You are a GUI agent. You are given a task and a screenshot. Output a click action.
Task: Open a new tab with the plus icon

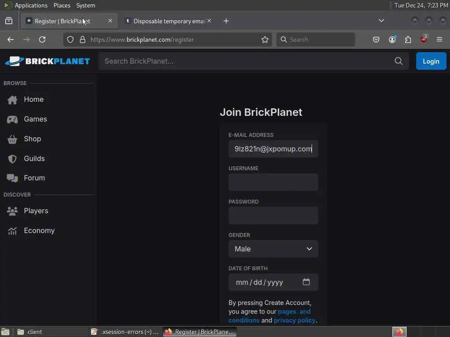[x=226, y=21]
